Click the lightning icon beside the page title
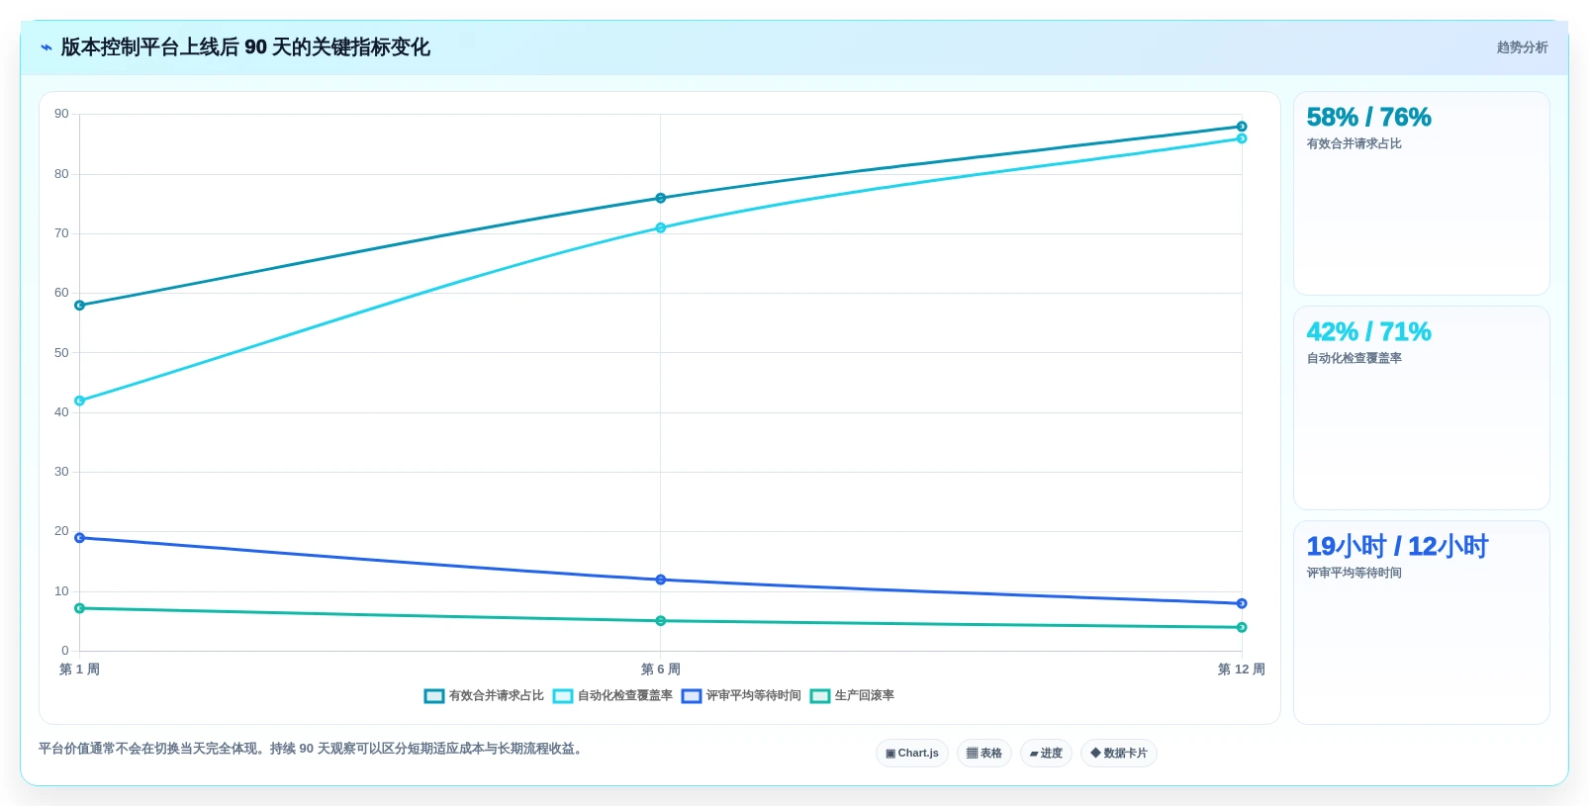 click(47, 47)
